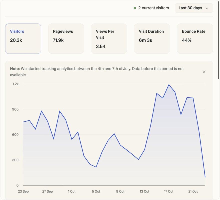Click the 1 Oct x-axis label
The height and width of the screenshot is (200, 220).
71,191
